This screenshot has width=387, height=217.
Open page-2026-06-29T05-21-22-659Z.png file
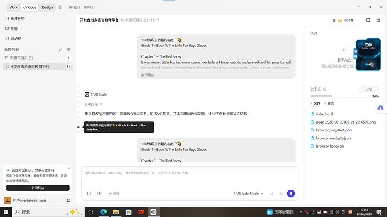(343, 122)
